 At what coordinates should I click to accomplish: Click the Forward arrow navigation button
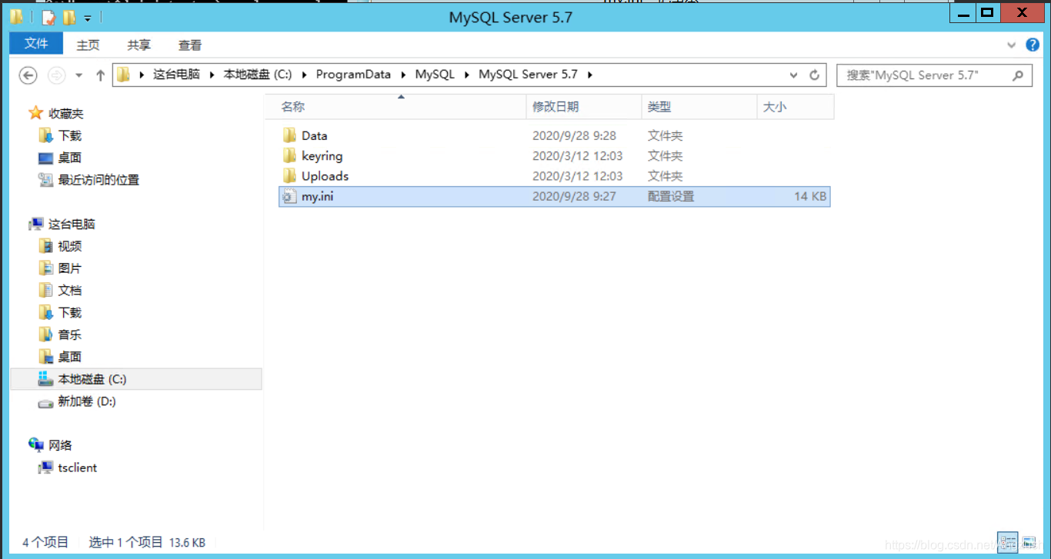(57, 75)
